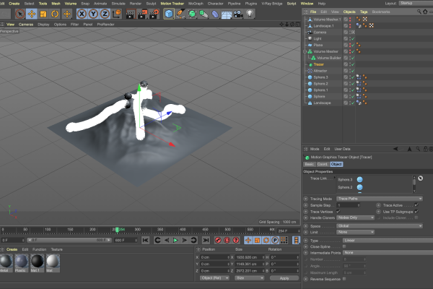Open the deformer objects icon

click(x=215, y=14)
